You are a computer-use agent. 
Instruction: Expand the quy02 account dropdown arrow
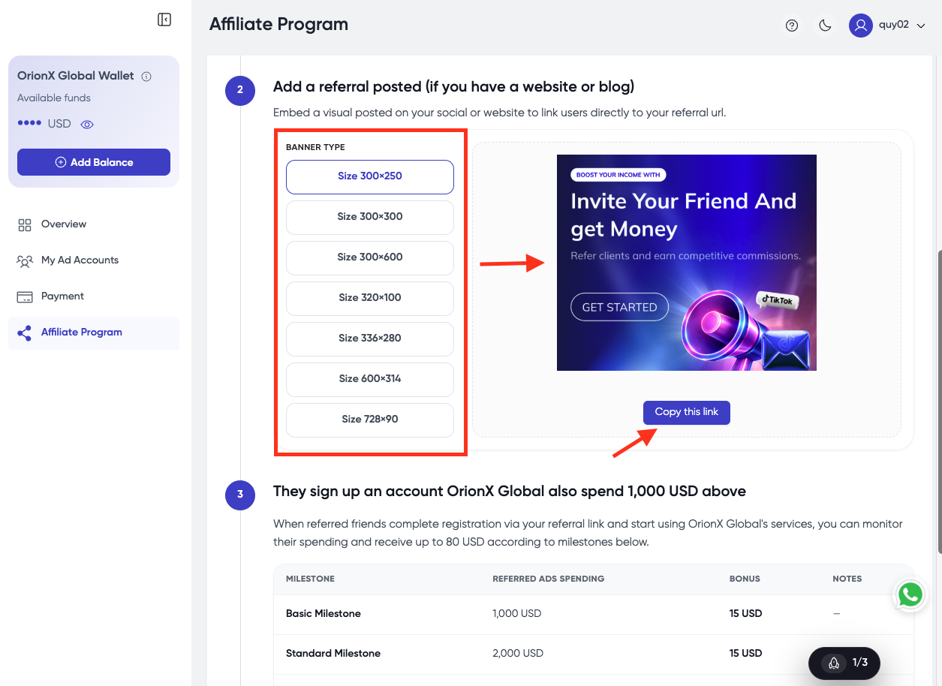point(921,26)
